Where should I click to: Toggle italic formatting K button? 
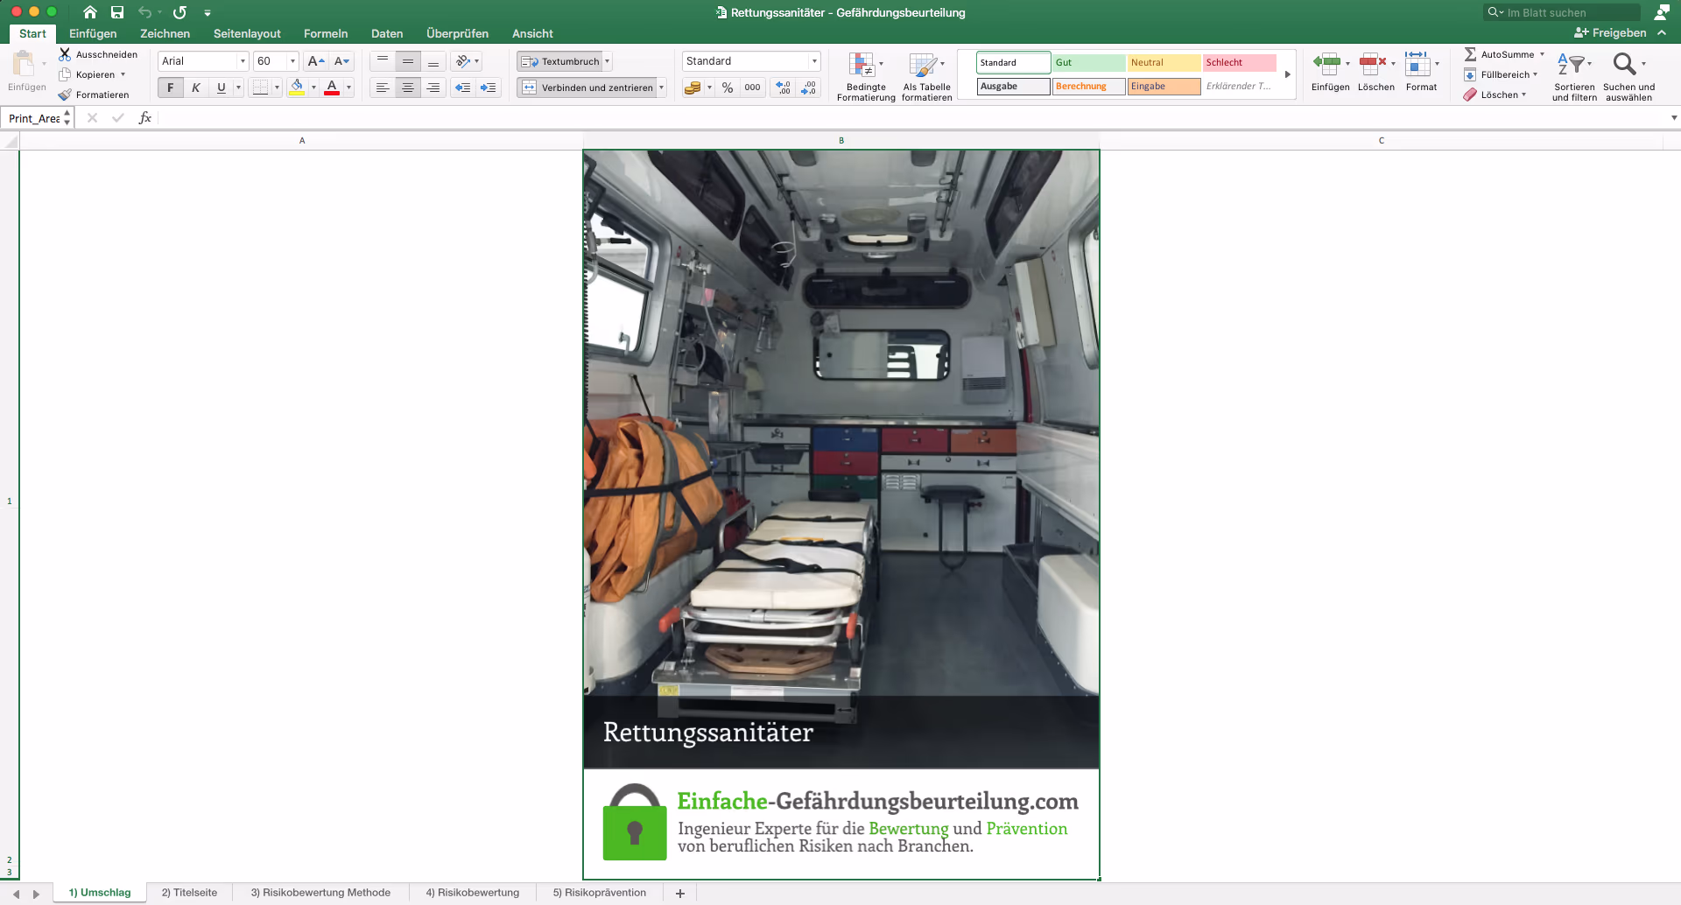pyautogui.click(x=195, y=88)
